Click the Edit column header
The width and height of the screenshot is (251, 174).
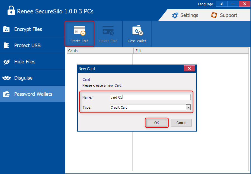coord(191,51)
